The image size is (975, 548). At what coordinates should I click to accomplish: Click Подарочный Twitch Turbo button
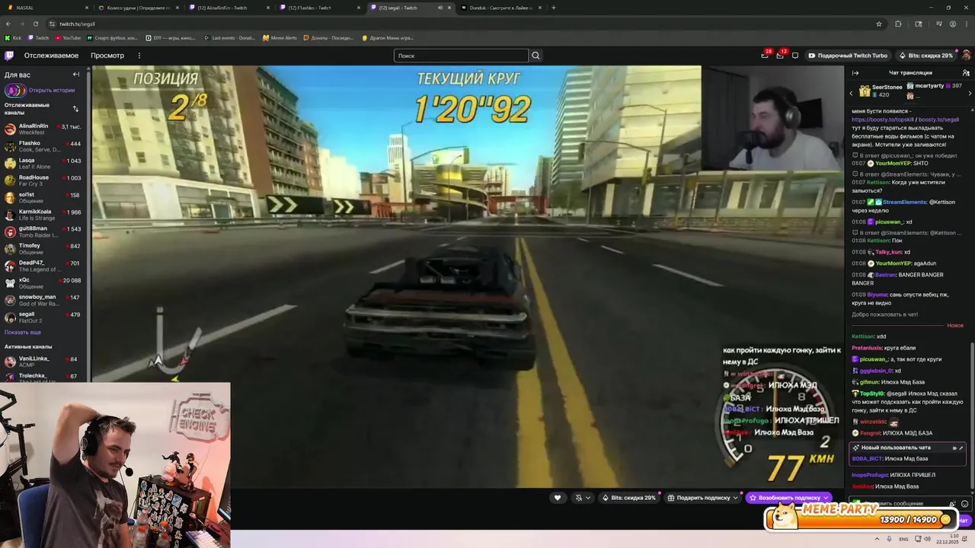[848, 56]
